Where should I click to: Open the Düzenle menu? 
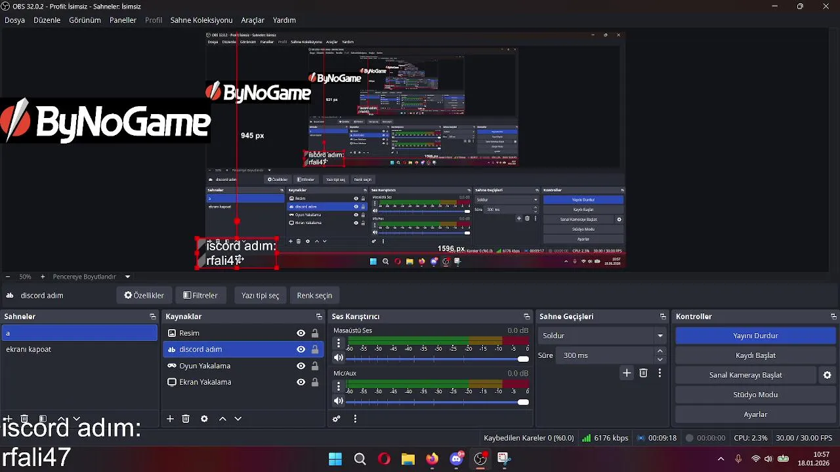coord(47,20)
